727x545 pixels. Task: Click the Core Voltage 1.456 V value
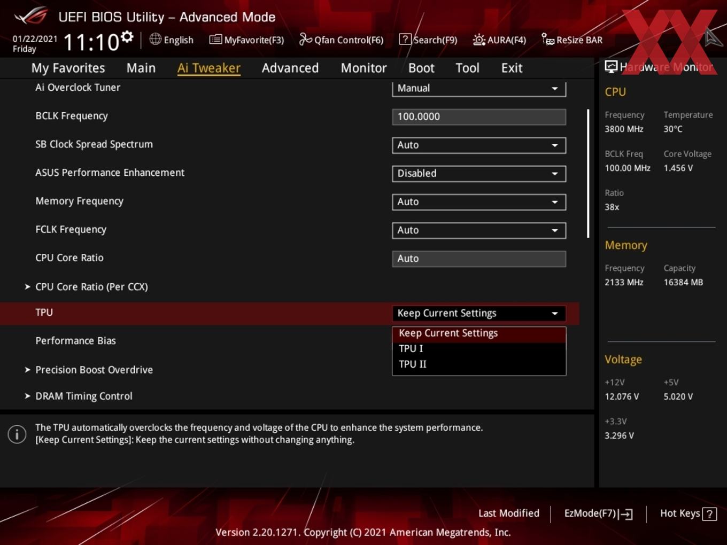click(678, 168)
